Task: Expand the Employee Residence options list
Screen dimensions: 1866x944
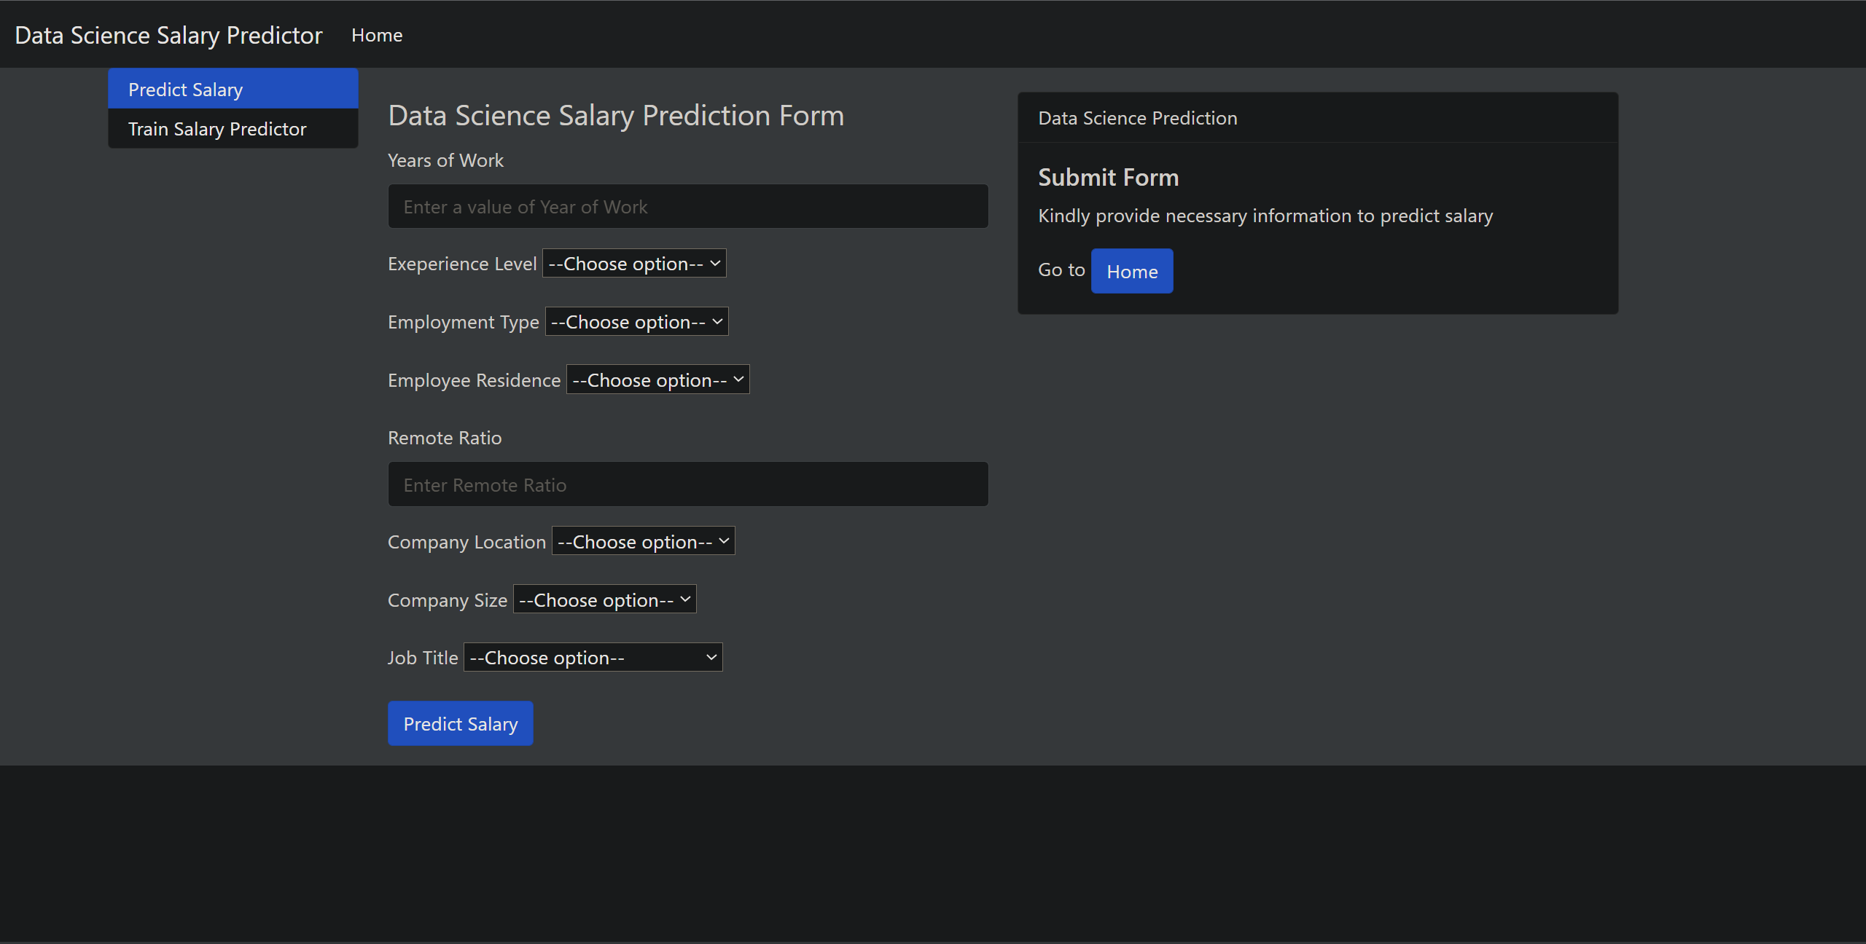Action: click(657, 379)
